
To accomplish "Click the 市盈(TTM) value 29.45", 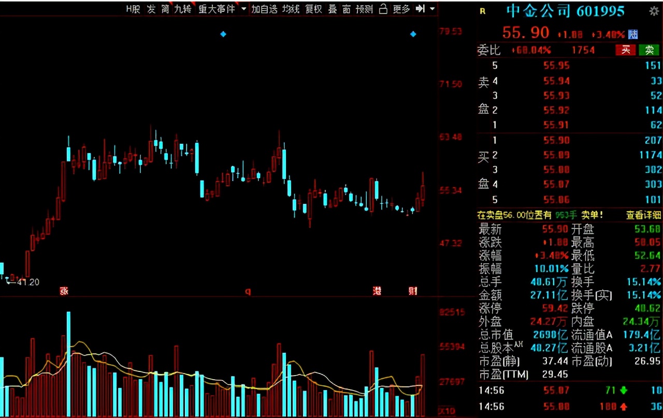I will (x=555, y=374).
